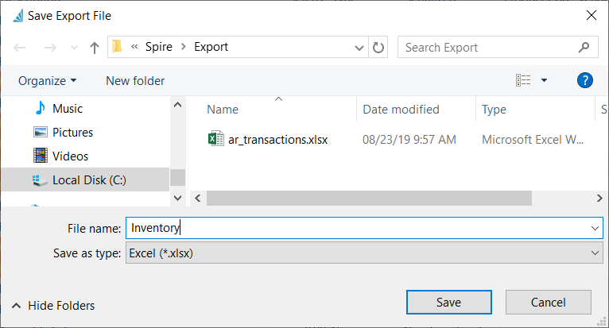Refresh the Export folder view
Viewport: 609px width, 328px height.
pyautogui.click(x=378, y=48)
